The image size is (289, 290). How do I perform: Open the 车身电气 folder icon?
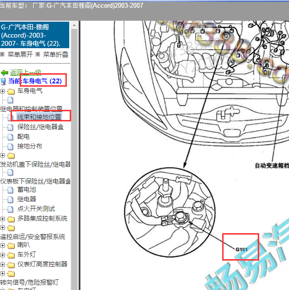[11, 92]
